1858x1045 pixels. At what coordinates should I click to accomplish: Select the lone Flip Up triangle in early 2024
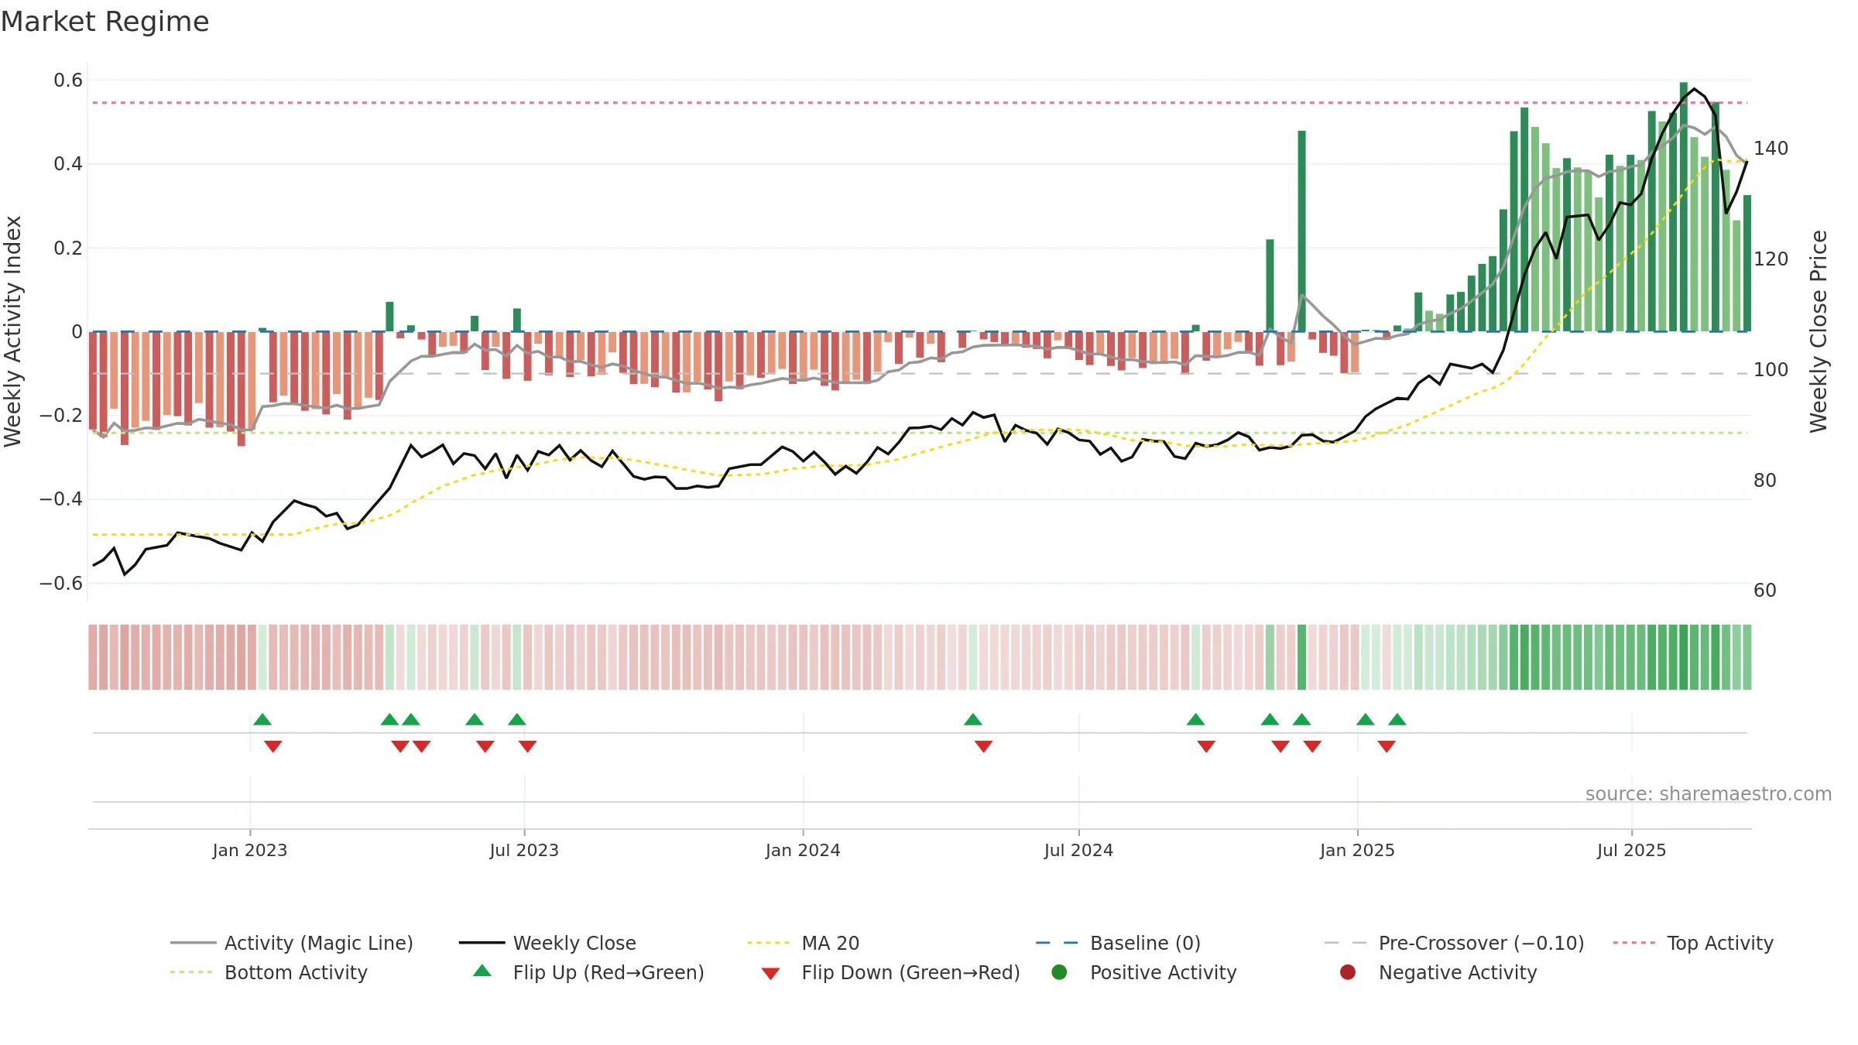(x=973, y=720)
